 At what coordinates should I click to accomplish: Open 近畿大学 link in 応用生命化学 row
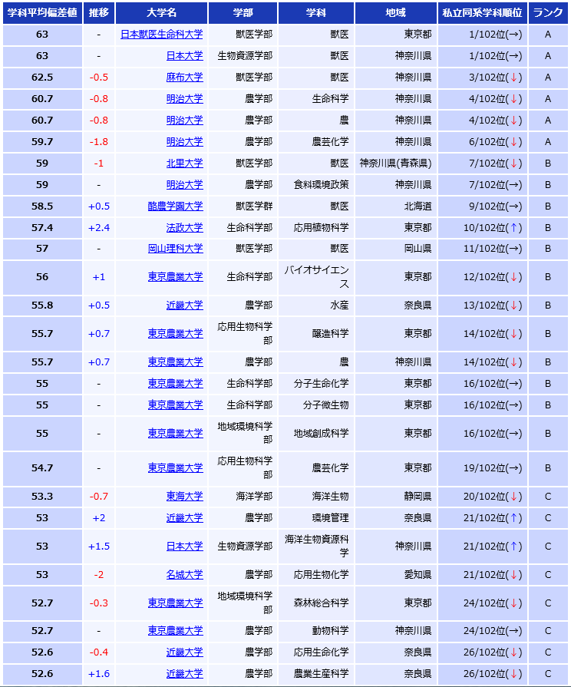pos(184,652)
